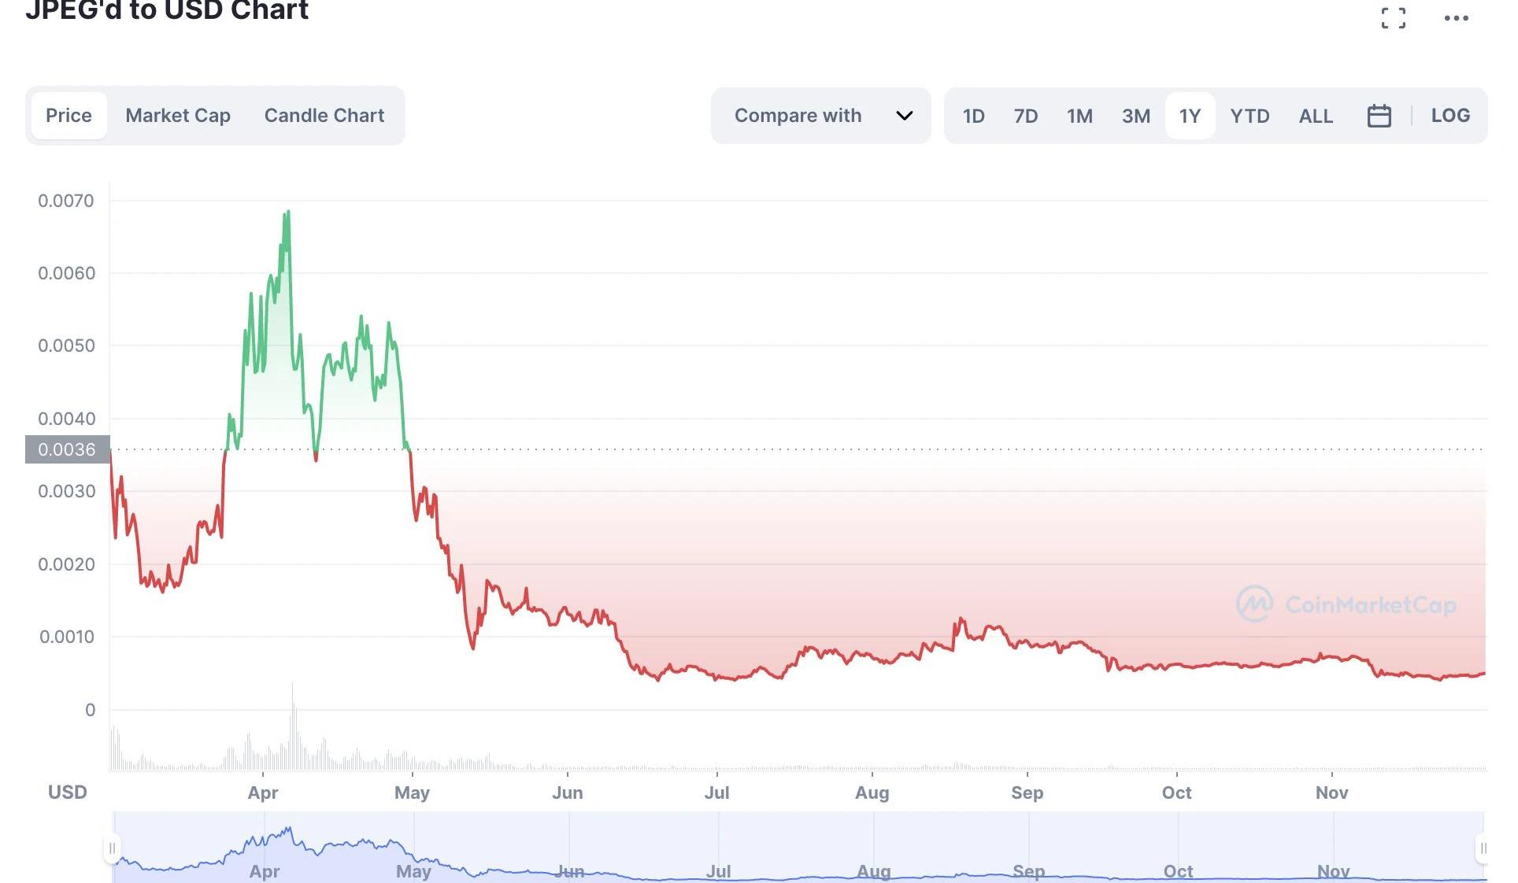Switch to the 1M time range
The height and width of the screenshot is (883, 1518).
1079,116
